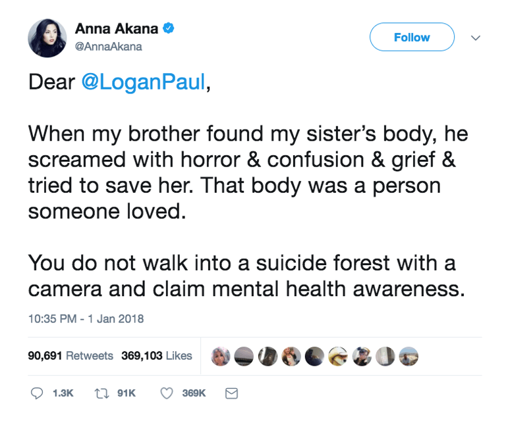Image resolution: width=506 pixels, height=423 pixels.
Task: Retweet using the retweet arrows icon
Action: [x=102, y=393]
